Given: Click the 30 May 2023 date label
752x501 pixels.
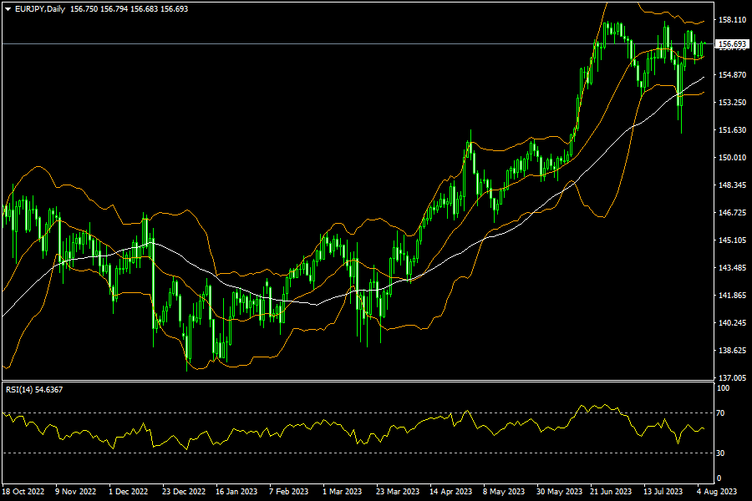Looking at the screenshot, I should point(559,492).
